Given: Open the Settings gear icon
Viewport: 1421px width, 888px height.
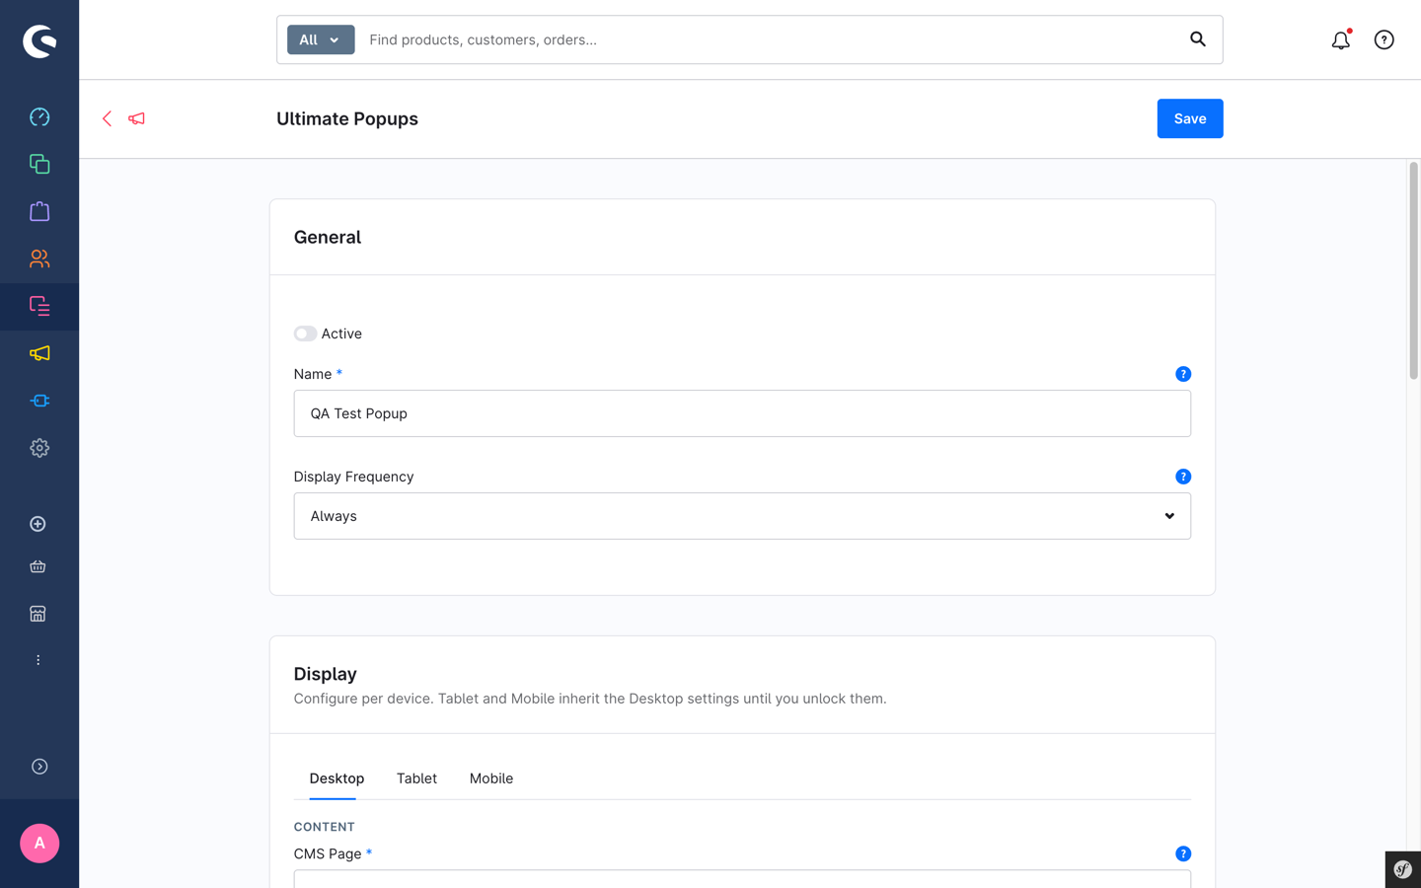Looking at the screenshot, I should tap(39, 448).
